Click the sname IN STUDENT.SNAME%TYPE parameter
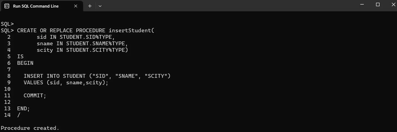The height and width of the screenshot is (132, 397). click(82, 43)
